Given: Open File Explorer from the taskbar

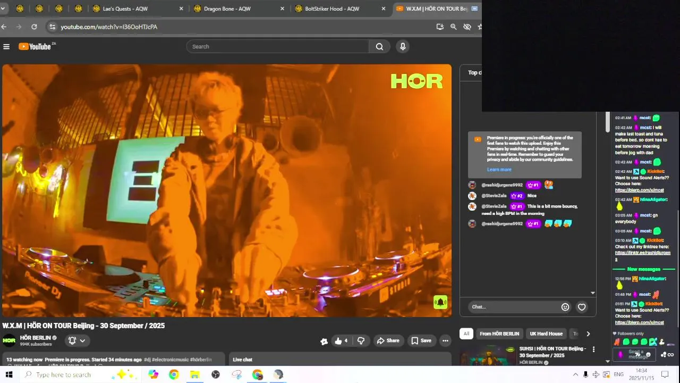Looking at the screenshot, I should [x=194, y=374].
